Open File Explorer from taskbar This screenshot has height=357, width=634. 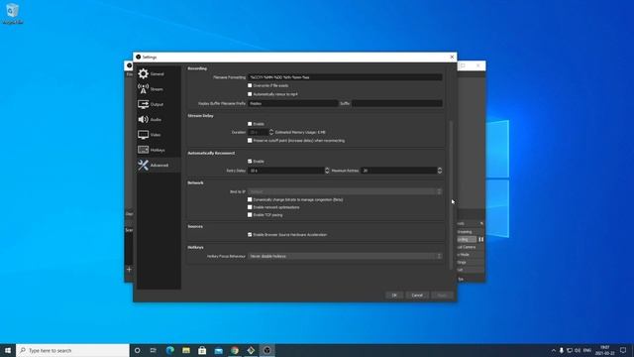[x=186, y=350]
